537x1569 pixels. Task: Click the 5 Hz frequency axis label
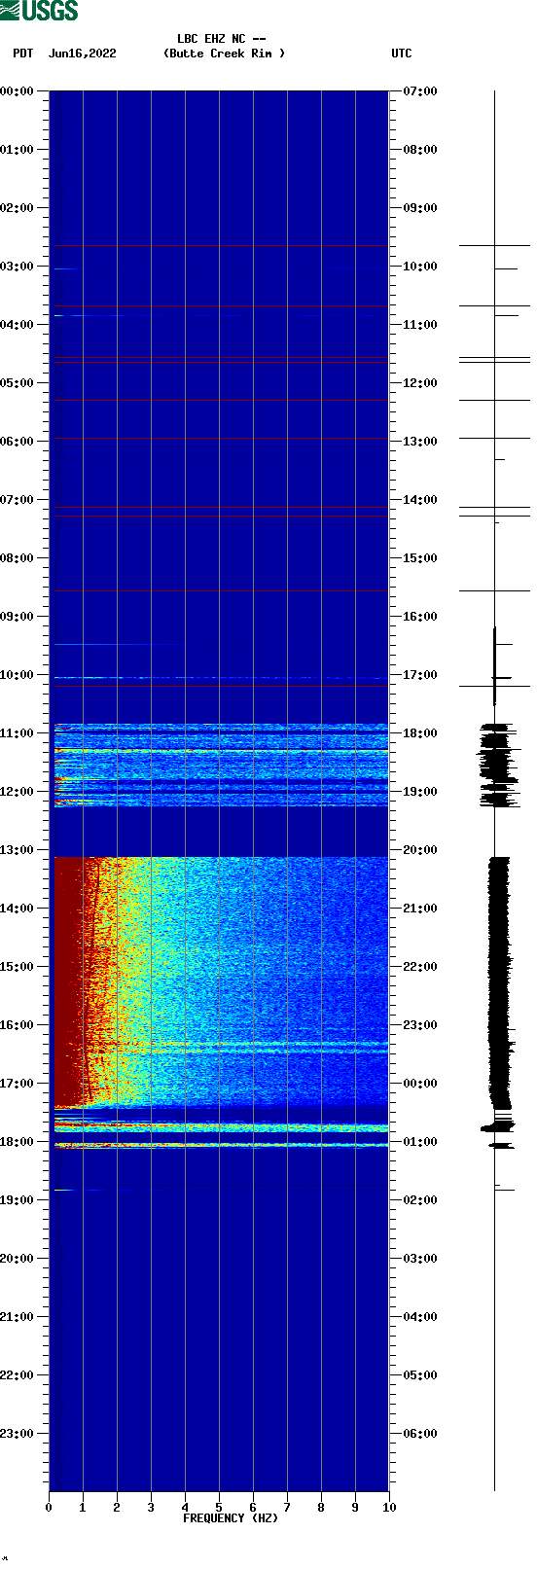pyautogui.click(x=219, y=1508)
